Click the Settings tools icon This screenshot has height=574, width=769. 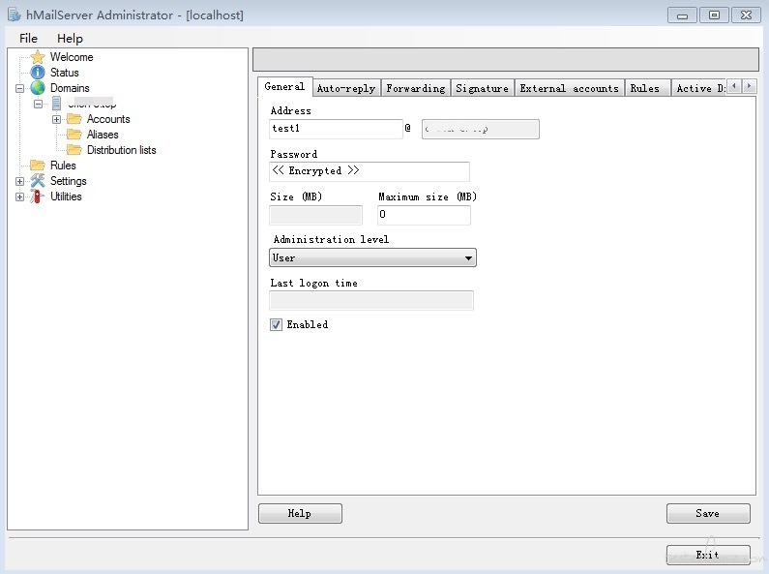38,181
